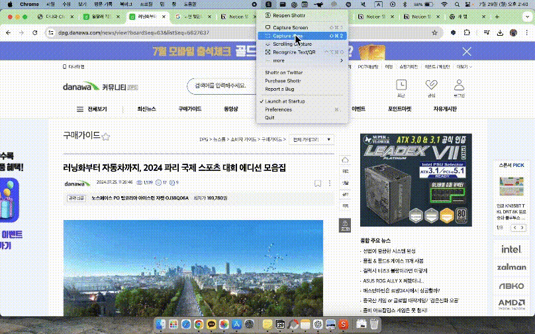Close the top attendance-check banner
Viewport: 535px width, 334px height.
(467, 51)
